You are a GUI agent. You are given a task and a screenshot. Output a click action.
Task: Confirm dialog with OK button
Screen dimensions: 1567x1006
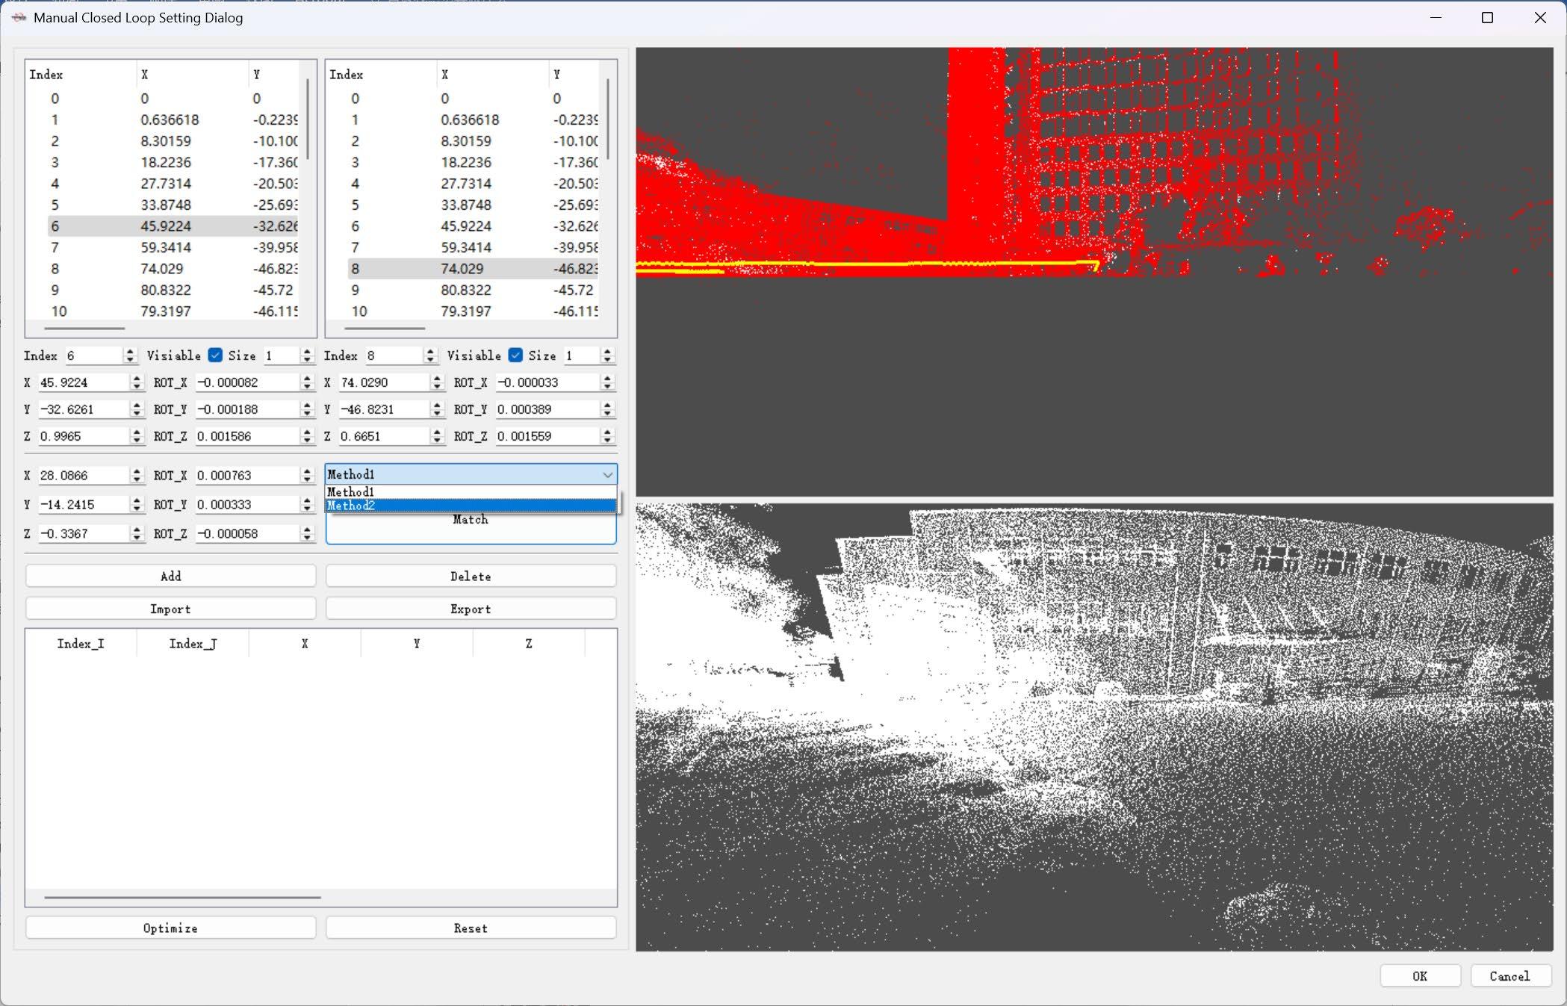coord(1420,975)
